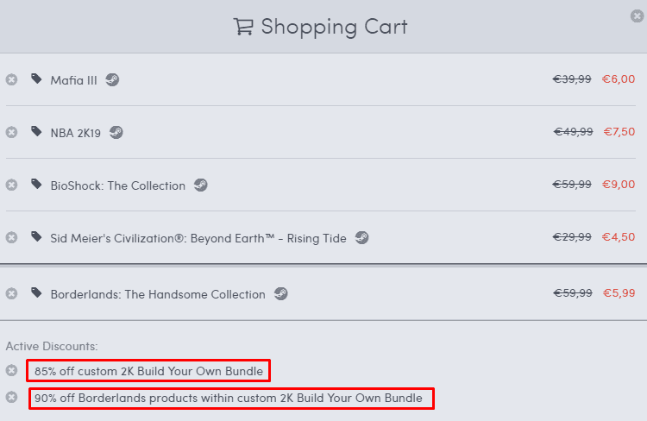This screenshot has height=421, width=647.
Task: Click the shopping cart icon in header
Action: pos(243,27)
